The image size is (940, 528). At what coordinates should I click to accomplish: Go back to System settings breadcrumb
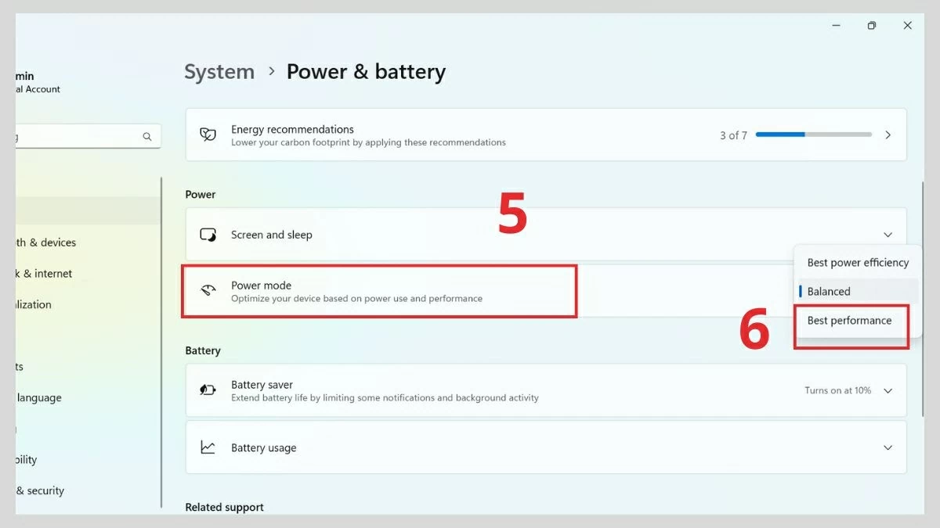point(219,71)
